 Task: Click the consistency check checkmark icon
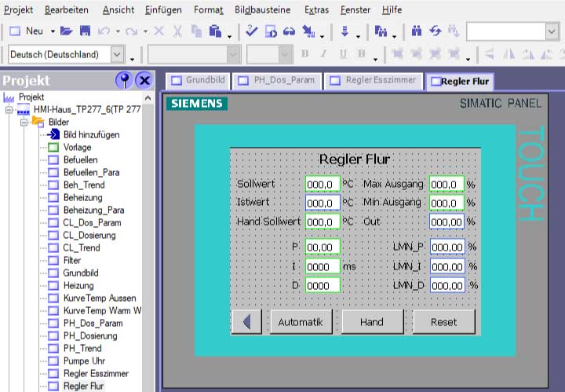pyautogui.click(x=252, y=31)
